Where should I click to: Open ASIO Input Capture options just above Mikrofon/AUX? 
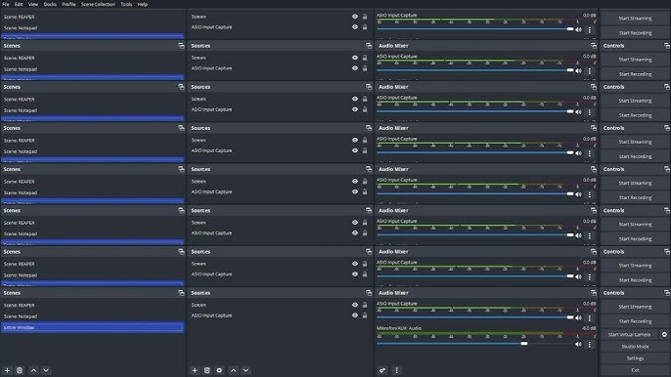[x=589, y=317]
